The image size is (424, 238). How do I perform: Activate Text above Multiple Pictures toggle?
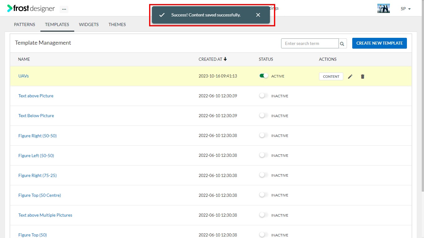click(x=264, y=215)
